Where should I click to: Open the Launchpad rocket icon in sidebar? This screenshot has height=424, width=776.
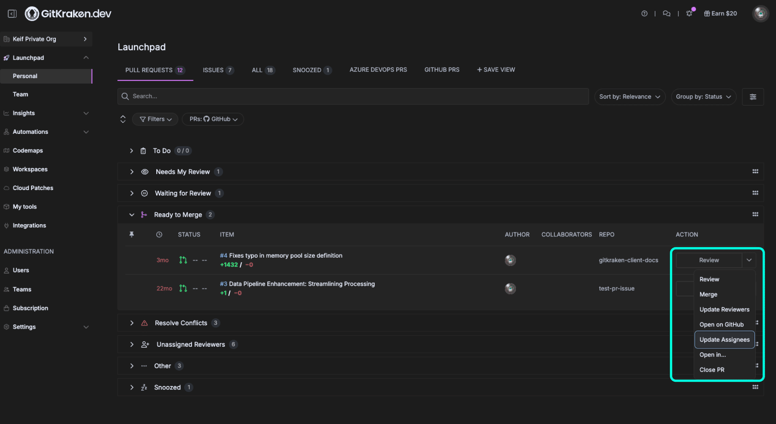coord(6,57)
